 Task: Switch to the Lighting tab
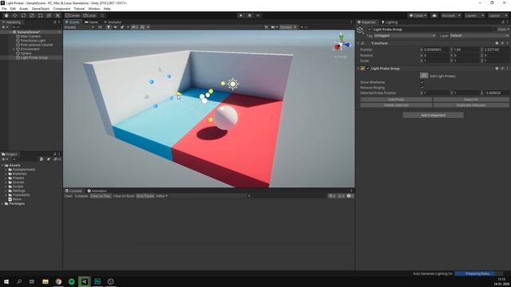point(390,22)
